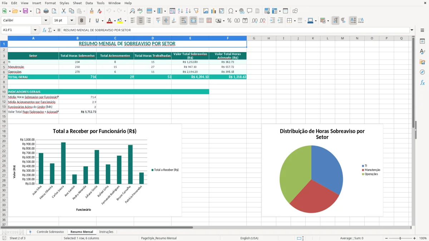This screenshot has height=241, width=429.
Task: Click the Insert Hyperlink globe icon
Action: [242, 11]
